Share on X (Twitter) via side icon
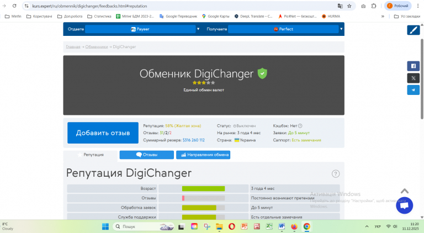The height and width of the screenshot is (233, 424). pyautogui.click(x=414, y=78)
